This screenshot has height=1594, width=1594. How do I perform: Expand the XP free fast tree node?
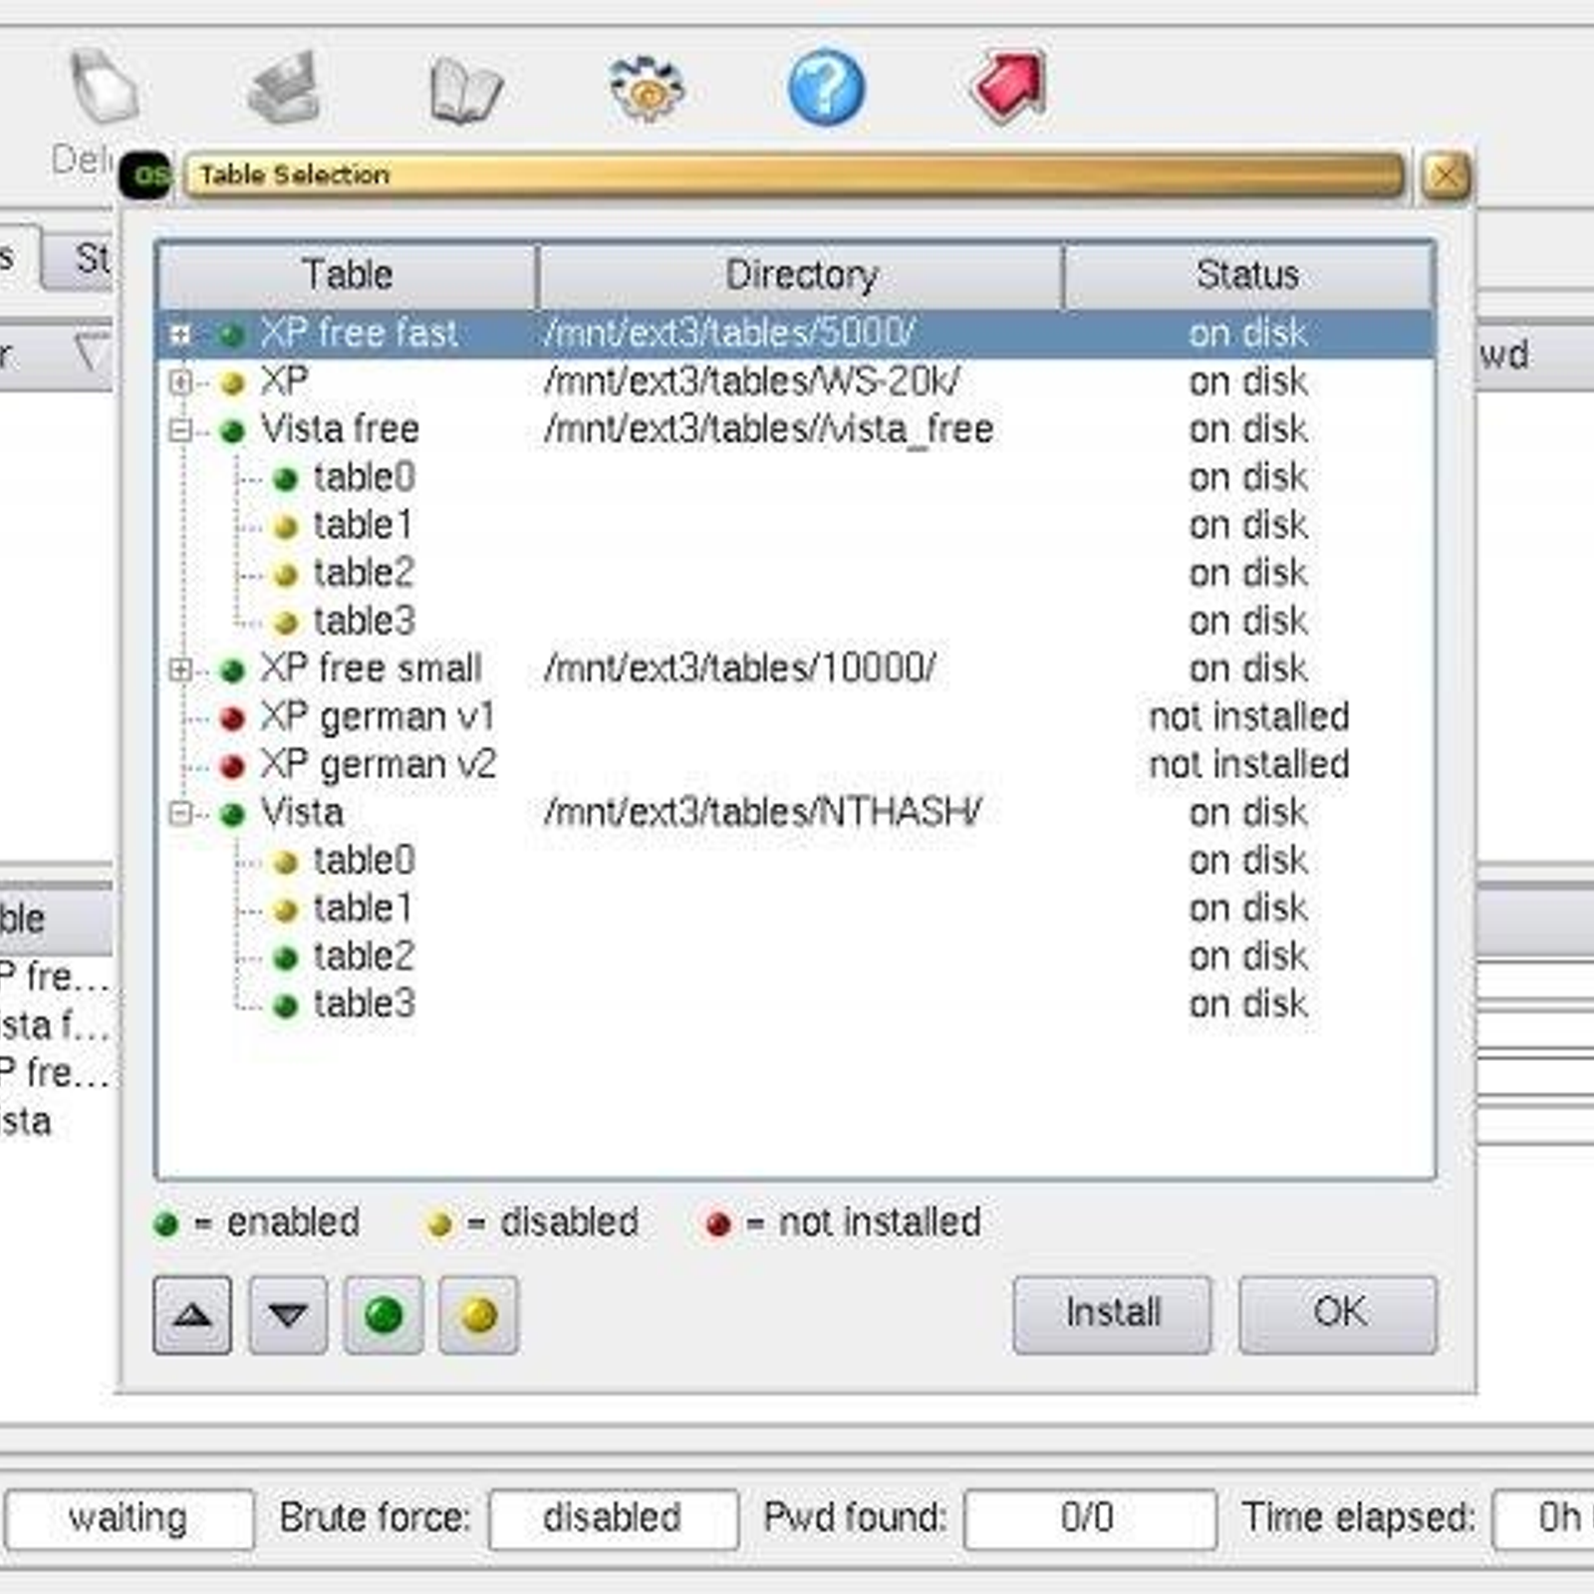(180, 334)
